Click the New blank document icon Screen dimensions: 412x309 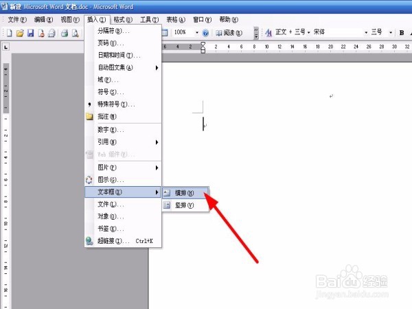[10, 33]
